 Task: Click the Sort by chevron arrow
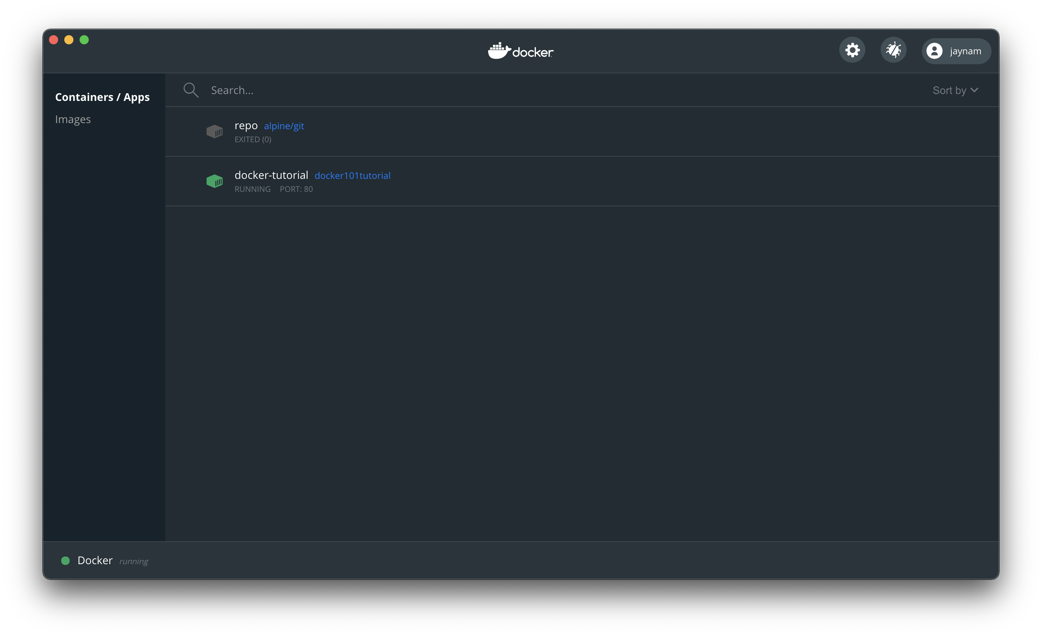tap(974, 90)
